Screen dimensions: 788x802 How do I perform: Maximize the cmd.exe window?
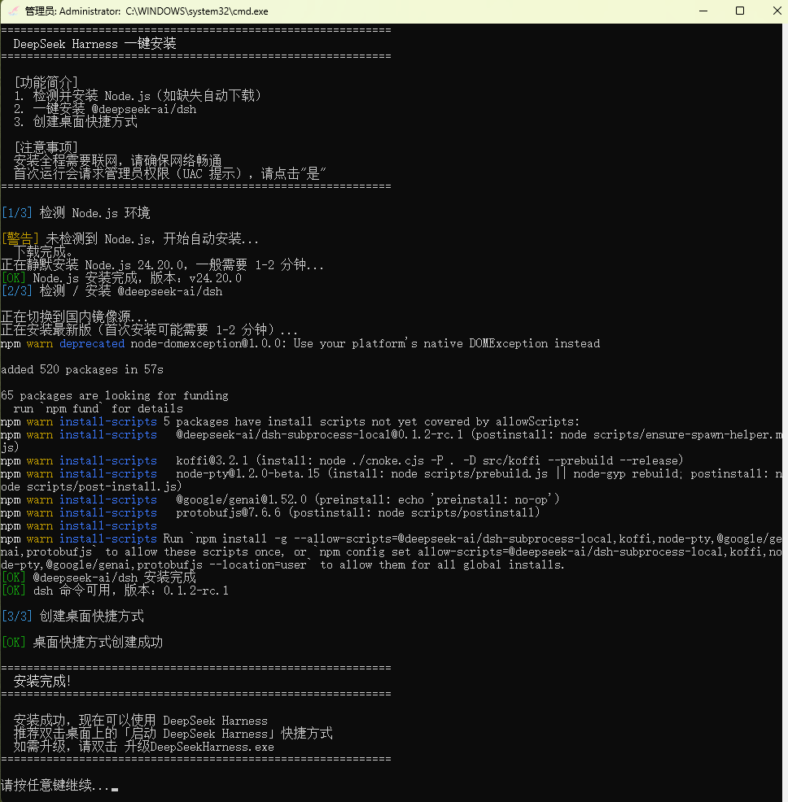tap(740, 11)
